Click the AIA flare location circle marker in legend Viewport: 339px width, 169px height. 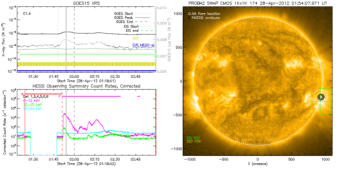point(189,14)
